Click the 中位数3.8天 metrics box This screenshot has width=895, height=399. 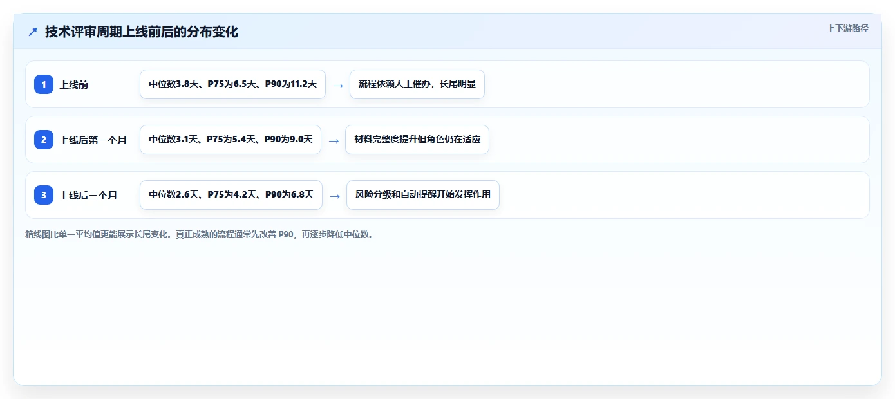click(232, 84)
